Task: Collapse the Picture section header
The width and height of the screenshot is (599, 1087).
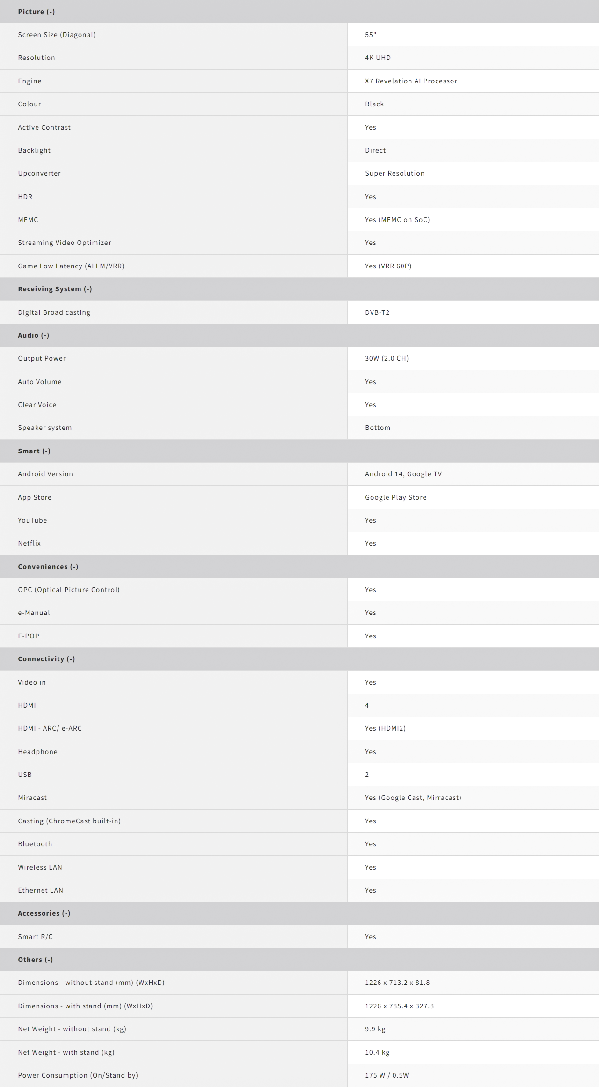Action: pyautogui.click(x=37, y=12)
